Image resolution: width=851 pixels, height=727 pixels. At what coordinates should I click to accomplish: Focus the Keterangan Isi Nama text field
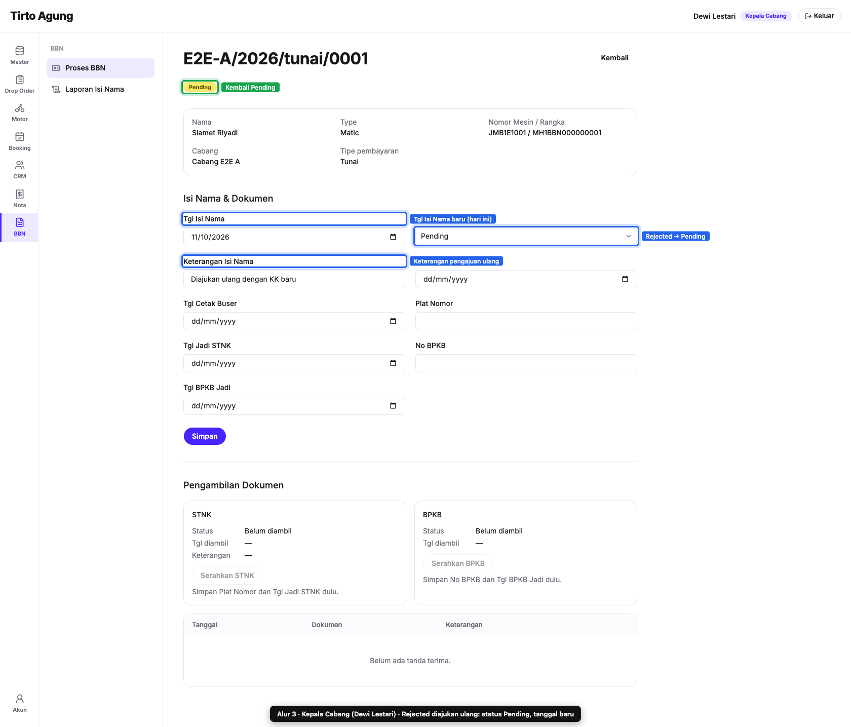294,279
